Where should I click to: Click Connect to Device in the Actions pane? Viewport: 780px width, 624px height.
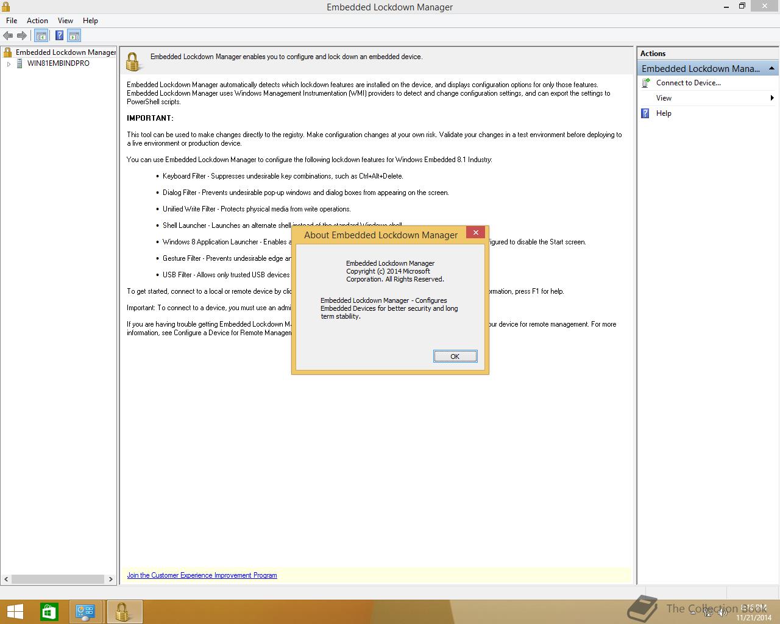(689, 83)
